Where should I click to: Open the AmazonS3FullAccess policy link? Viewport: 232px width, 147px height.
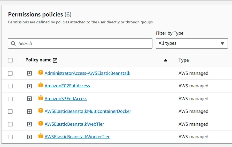(66, 99)
